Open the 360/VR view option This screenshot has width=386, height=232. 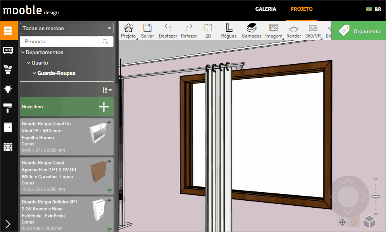point(313,31)
